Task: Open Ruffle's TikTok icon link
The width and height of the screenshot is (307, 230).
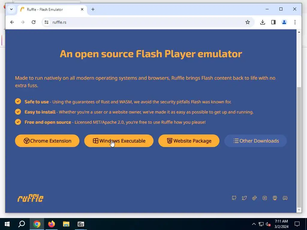Action: click(254, 198)
